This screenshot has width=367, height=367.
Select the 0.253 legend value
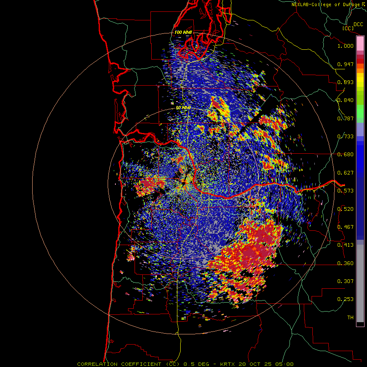click(345, 299)
